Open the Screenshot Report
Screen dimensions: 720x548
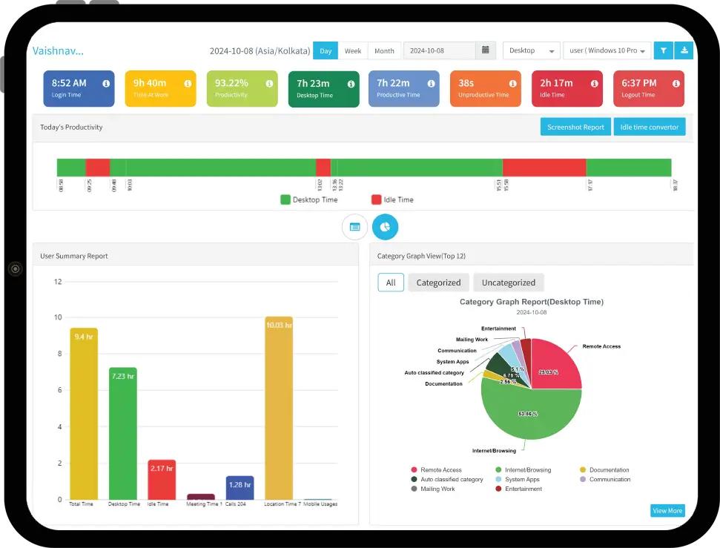pyautogui.click(x=575, y=126)
